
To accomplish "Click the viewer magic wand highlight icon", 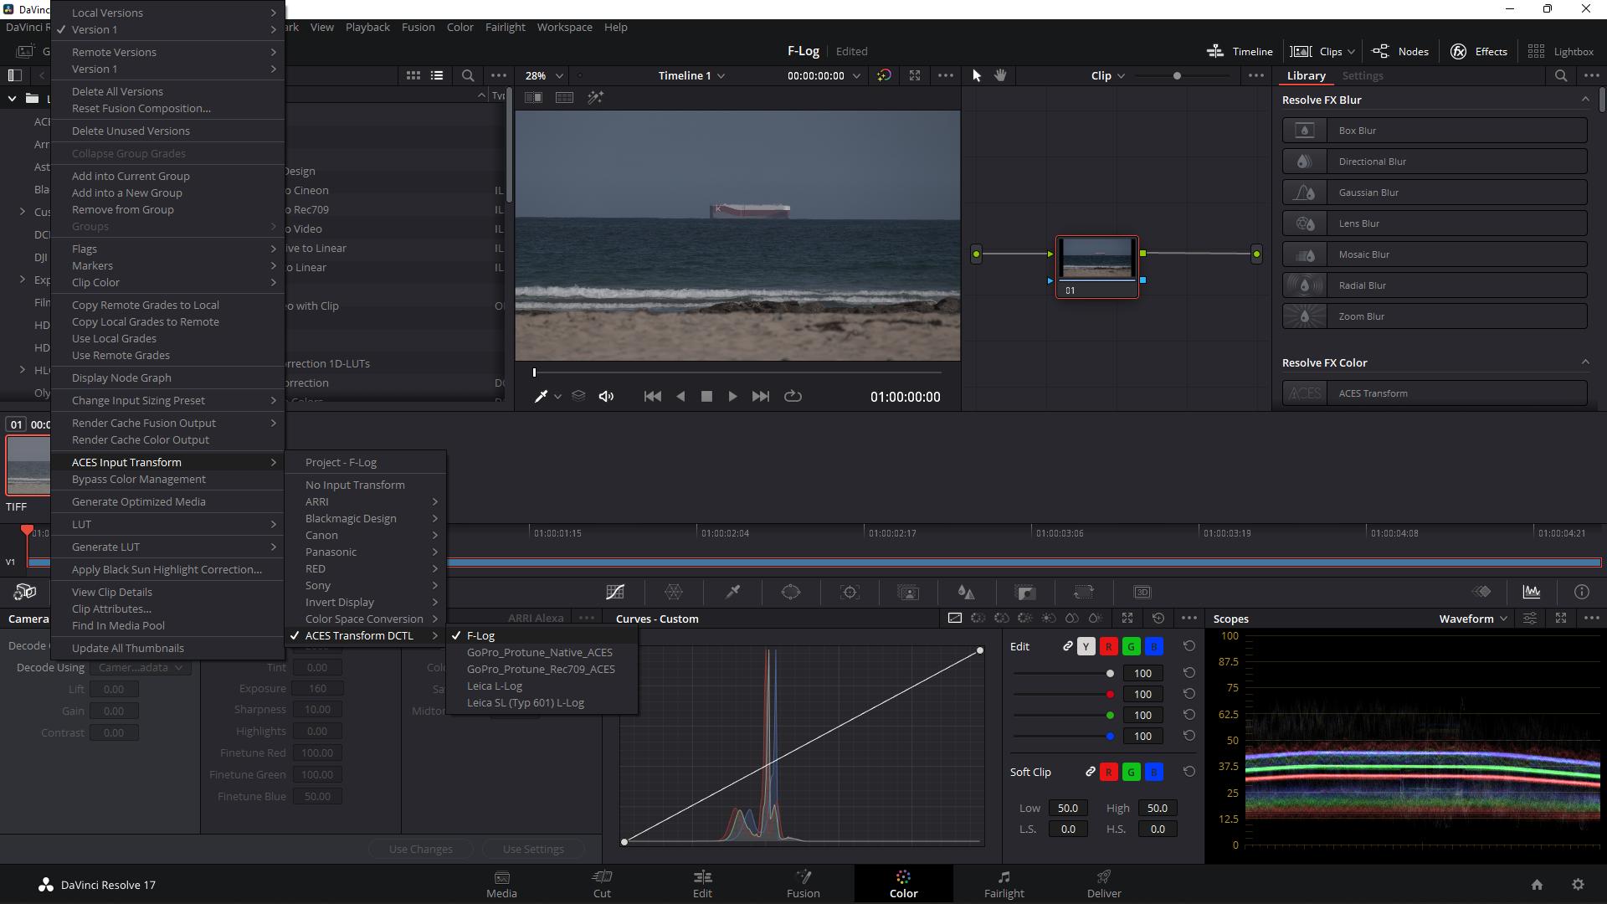I will [595, 98].
